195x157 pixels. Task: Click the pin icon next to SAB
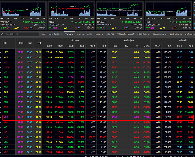(x=1, y=92)
